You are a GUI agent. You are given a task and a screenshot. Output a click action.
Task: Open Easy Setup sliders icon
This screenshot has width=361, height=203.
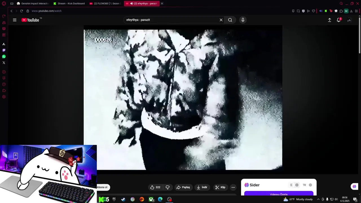[x=356, y=11]
